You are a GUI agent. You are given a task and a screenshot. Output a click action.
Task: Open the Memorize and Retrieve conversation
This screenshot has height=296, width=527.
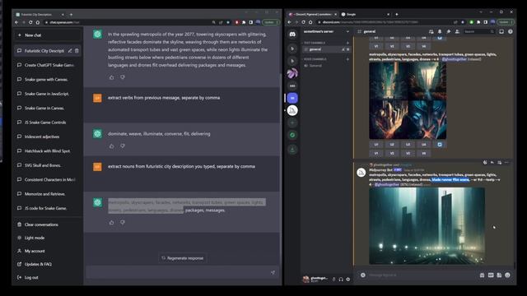48,194
